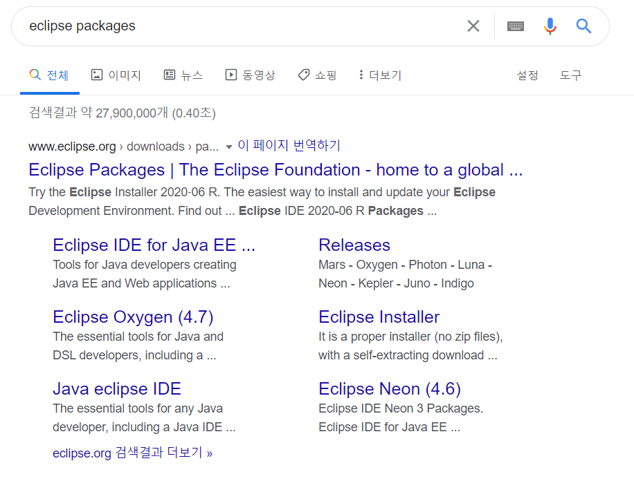This screenshot has height=481, width=634.
Task: Open the 더보기 (More) menu
Action: click(x=380, y=75)
